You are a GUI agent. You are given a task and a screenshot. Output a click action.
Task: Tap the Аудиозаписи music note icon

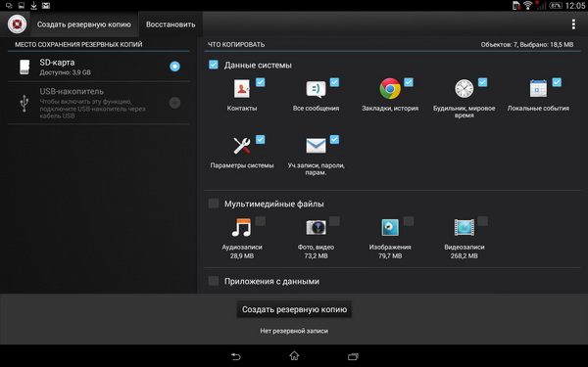(x=242, y=227)
